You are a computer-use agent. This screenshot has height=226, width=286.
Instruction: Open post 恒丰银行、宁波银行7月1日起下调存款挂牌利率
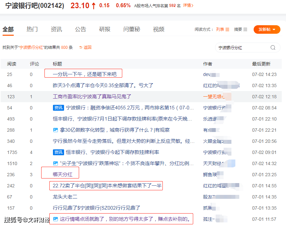pyautogui.click(x=122, y=119)
